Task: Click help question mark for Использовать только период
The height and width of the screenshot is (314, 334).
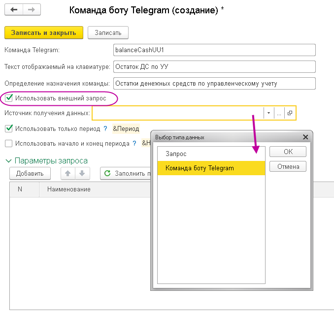Action: click(105, 128)
